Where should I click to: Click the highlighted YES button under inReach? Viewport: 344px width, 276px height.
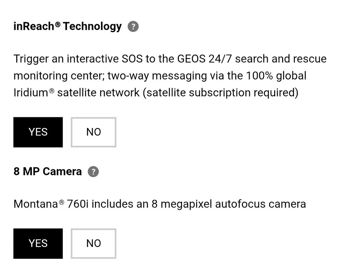(38, 132)
